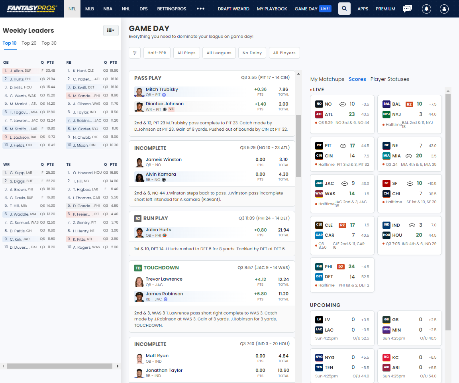The height and width of the screenshot is (383, 459).
Task: Click the Trevor Lawrence player headshot
Action: (x=139, y=282)
